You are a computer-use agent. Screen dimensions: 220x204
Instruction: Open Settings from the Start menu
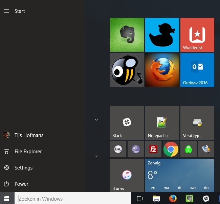tap(42, 168)
